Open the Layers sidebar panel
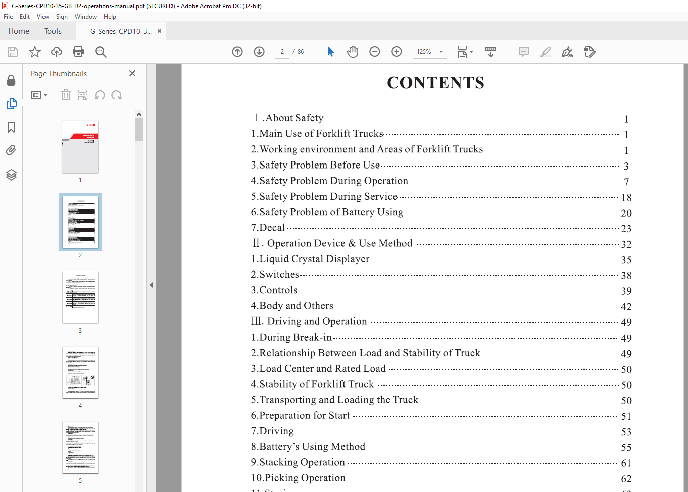 pos(11,174)
